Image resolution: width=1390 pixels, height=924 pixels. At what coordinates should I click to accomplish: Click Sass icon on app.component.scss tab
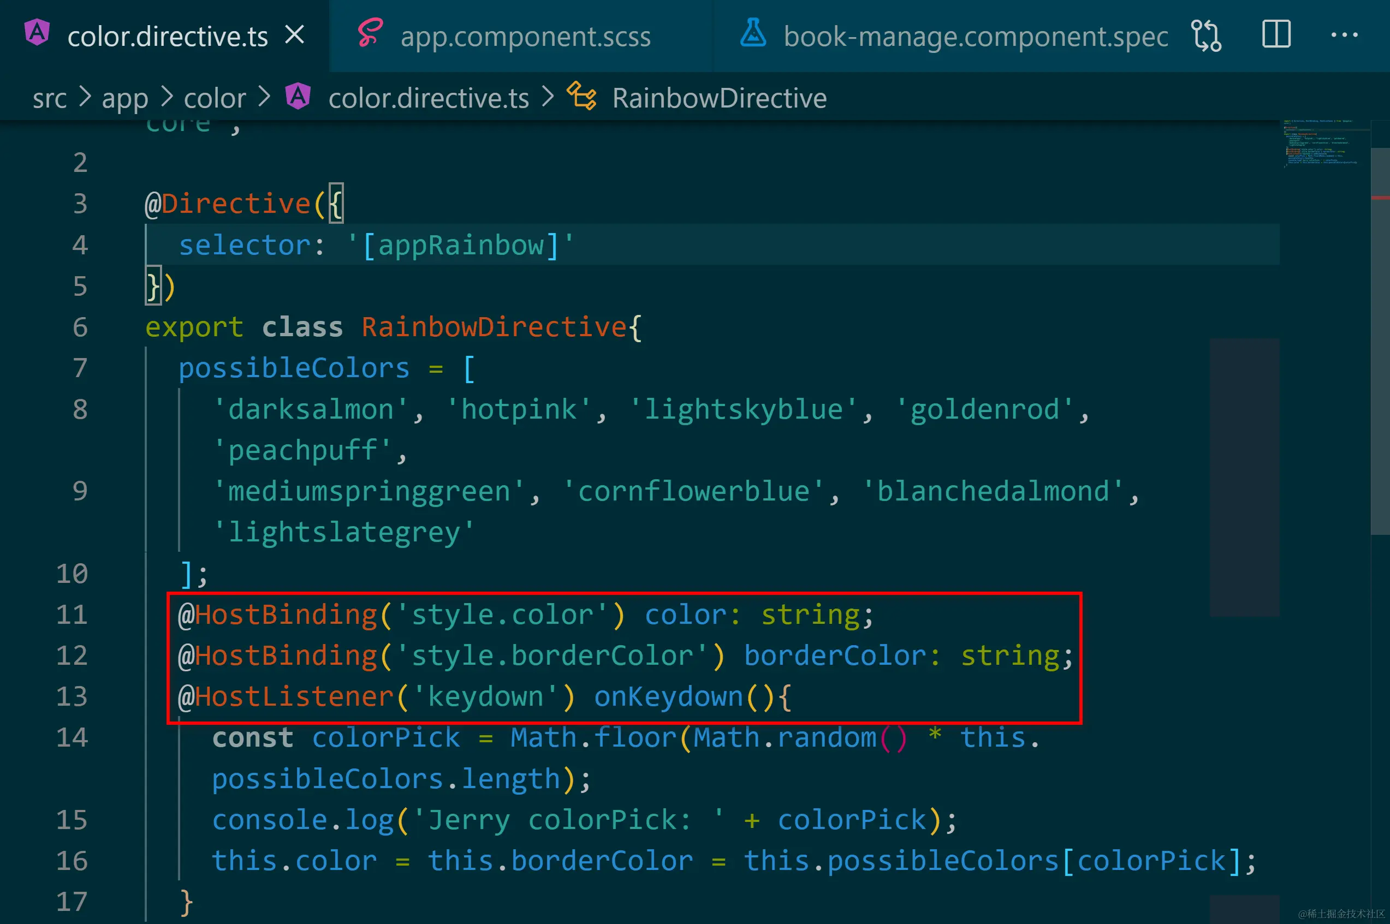[x=371, y=33]
